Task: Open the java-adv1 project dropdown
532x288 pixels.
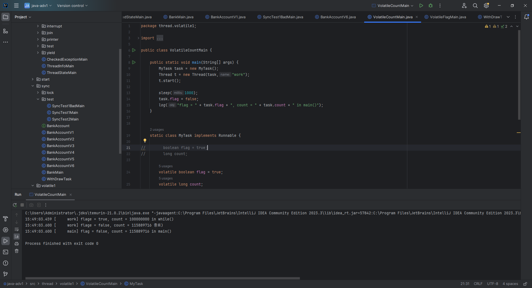Action: [38, 6]
